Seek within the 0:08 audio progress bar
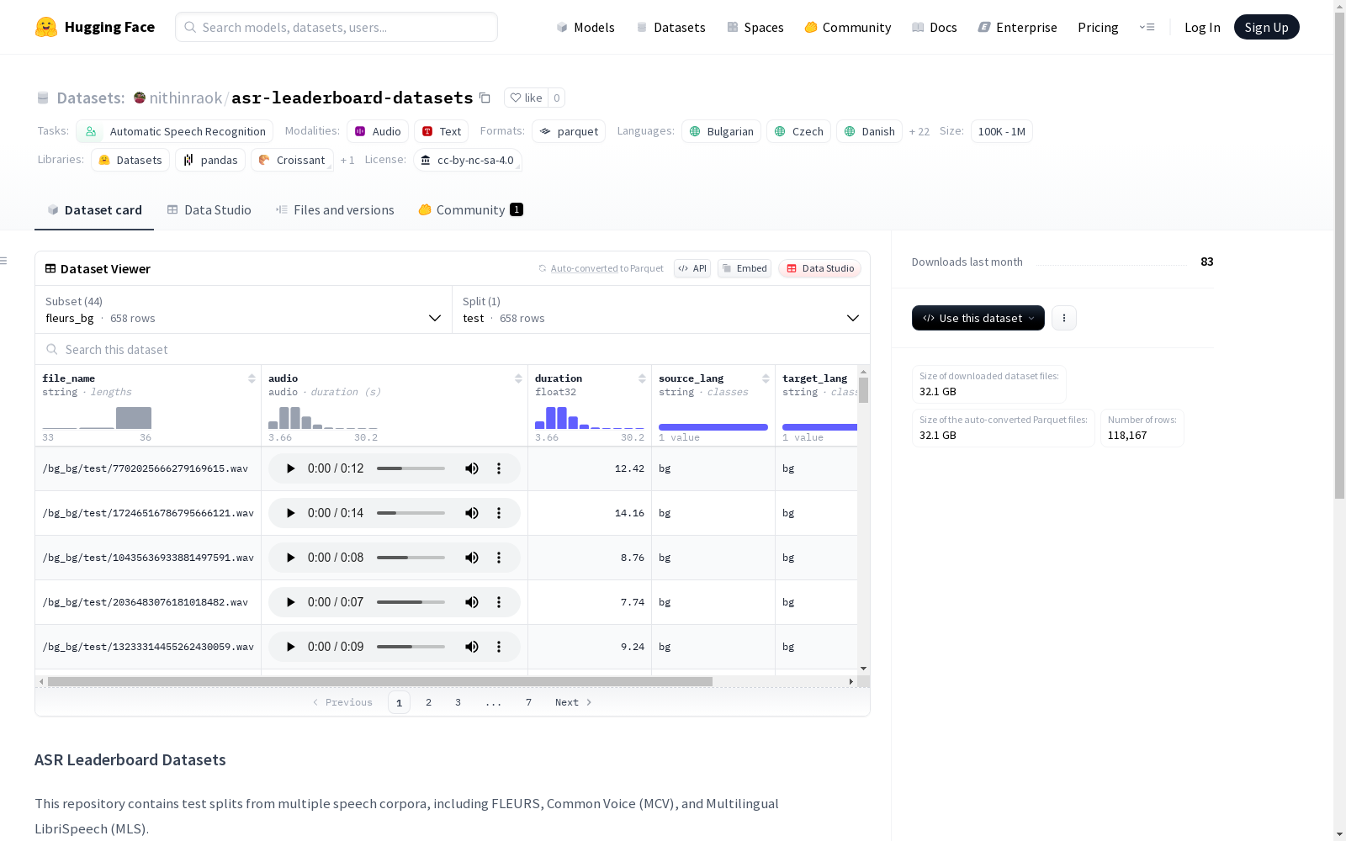 click(x=411, y=558)
